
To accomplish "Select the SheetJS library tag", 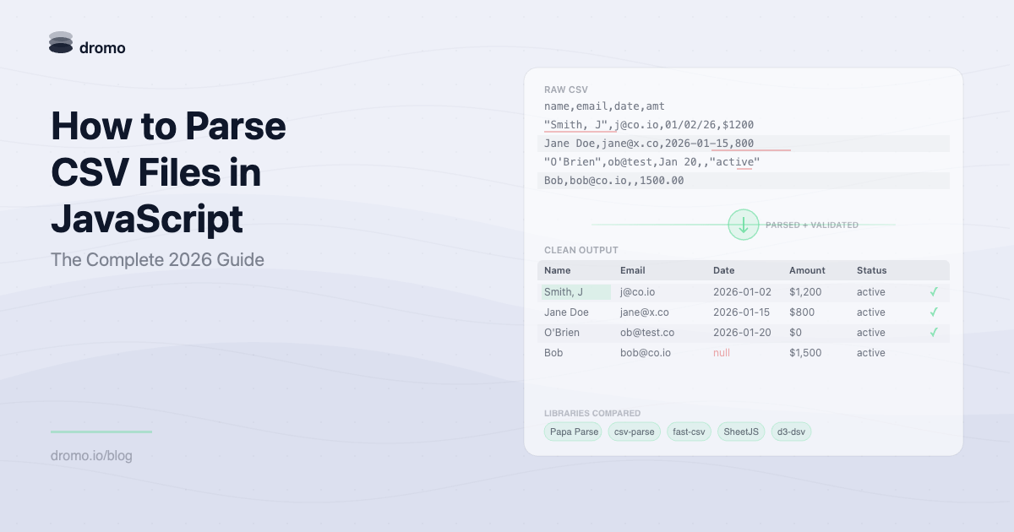I will point(741,432).
